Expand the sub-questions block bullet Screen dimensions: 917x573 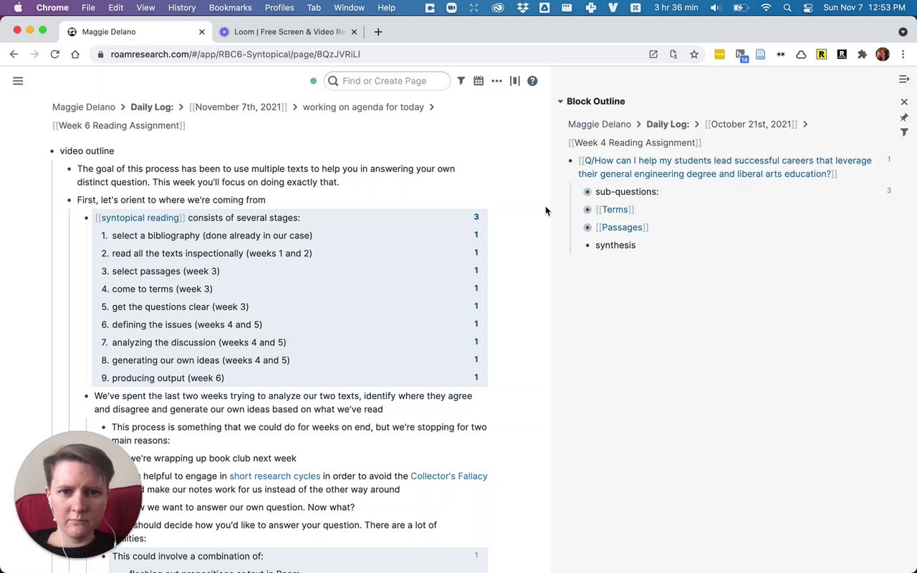tap(587, 192)
